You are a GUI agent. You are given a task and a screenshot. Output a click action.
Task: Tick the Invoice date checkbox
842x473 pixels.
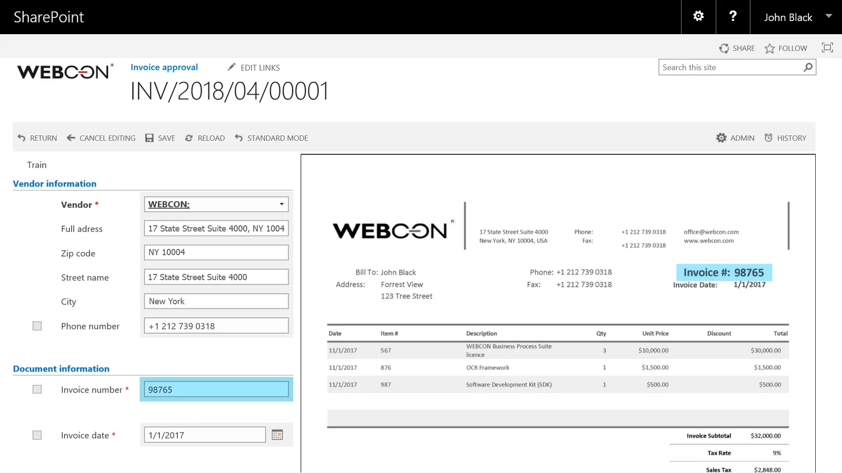point(37,435)
